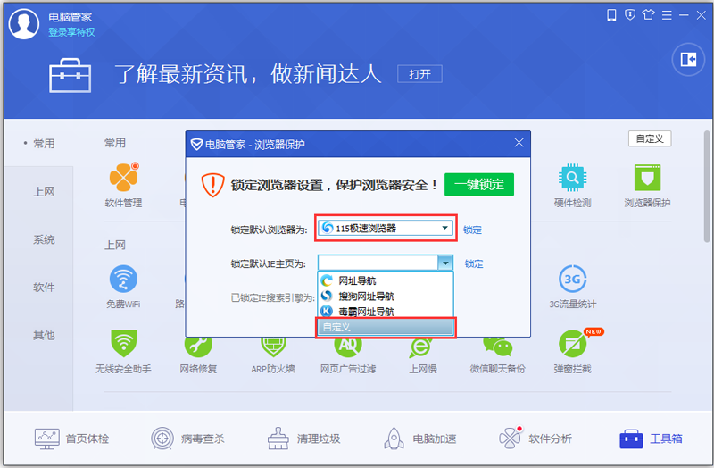Click the IE homepage input field
This screenshot has width=714, height=468.
coord(378,263)
